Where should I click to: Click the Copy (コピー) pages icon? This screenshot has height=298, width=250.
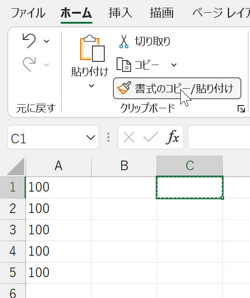(x=124, y=65)
